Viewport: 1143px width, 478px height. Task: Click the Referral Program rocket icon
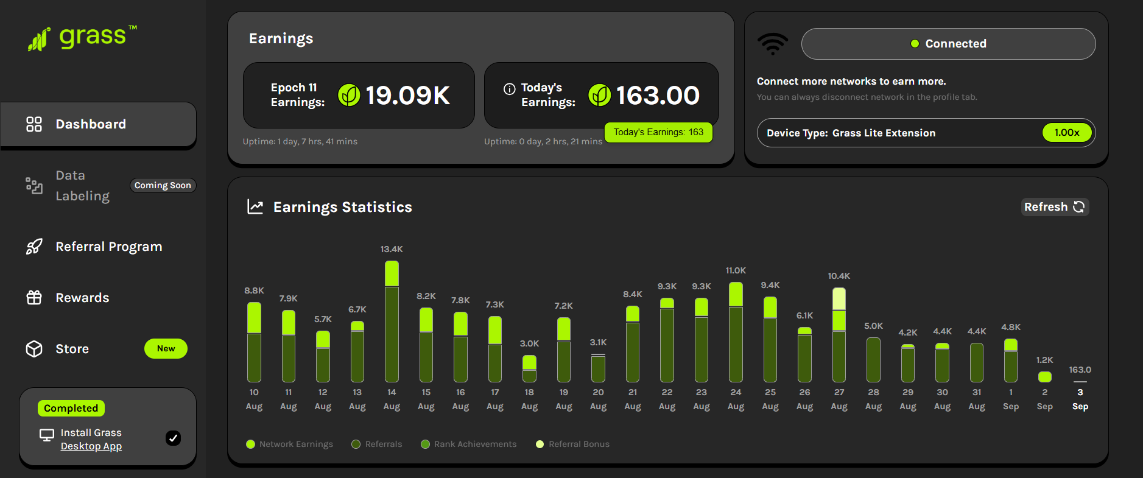pyautogui.click(x=34, y=247)
